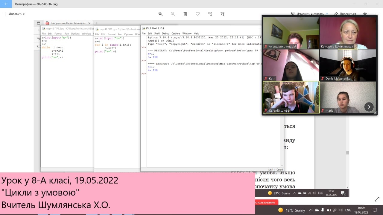
Task: Toggle the volume speaker icon in taskbar
Action: tap(341, 210)
